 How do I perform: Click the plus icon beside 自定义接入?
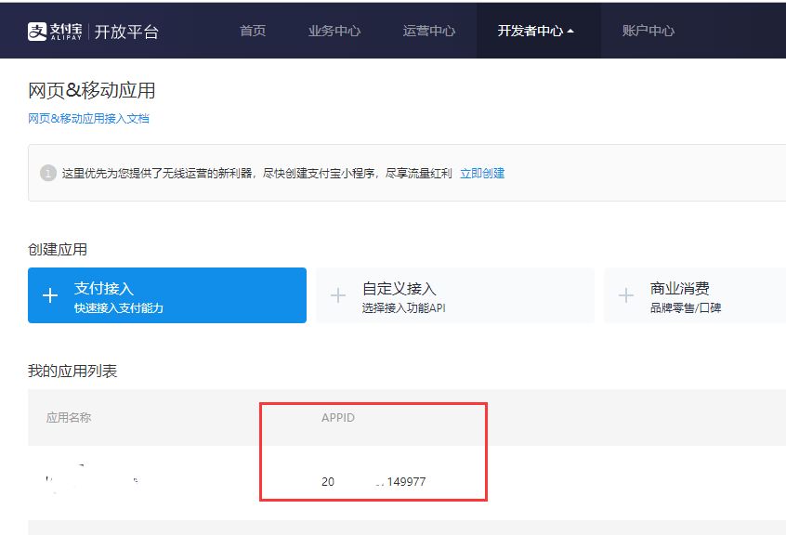click(x=338, y=295)
